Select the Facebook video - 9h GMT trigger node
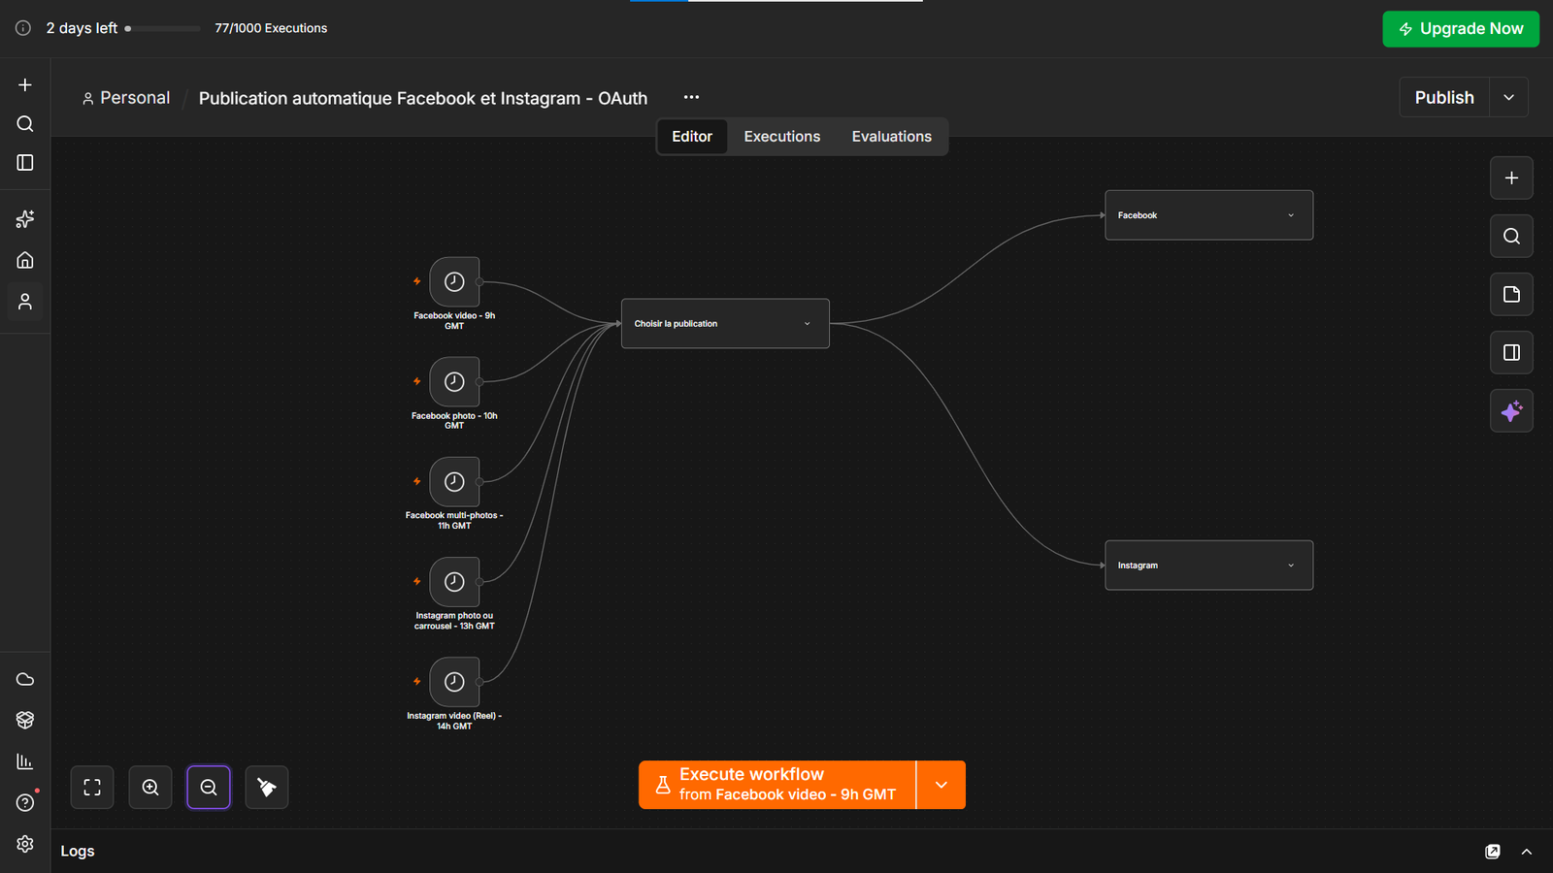 (454, 282)
